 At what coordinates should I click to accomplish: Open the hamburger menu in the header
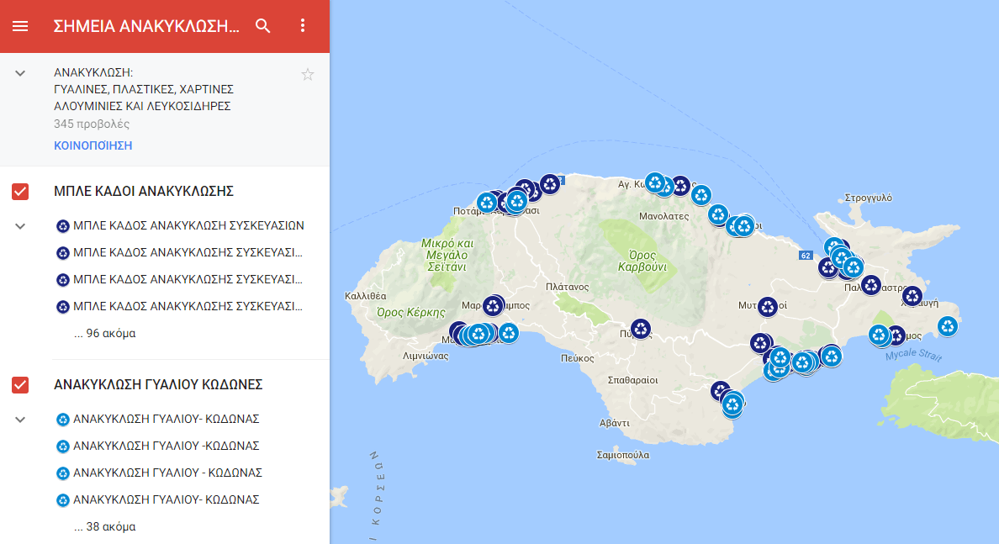pos(20,26)
